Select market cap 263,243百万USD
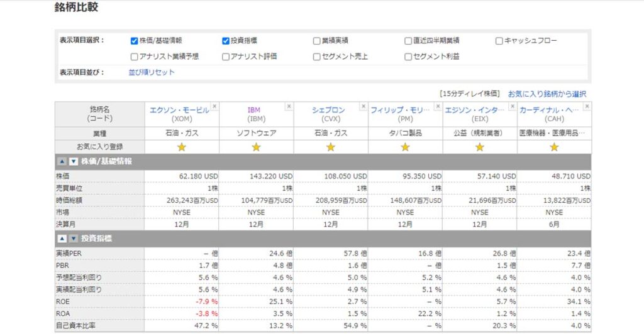The height and width of the screenshot is (334, 644). coord(192,200)
